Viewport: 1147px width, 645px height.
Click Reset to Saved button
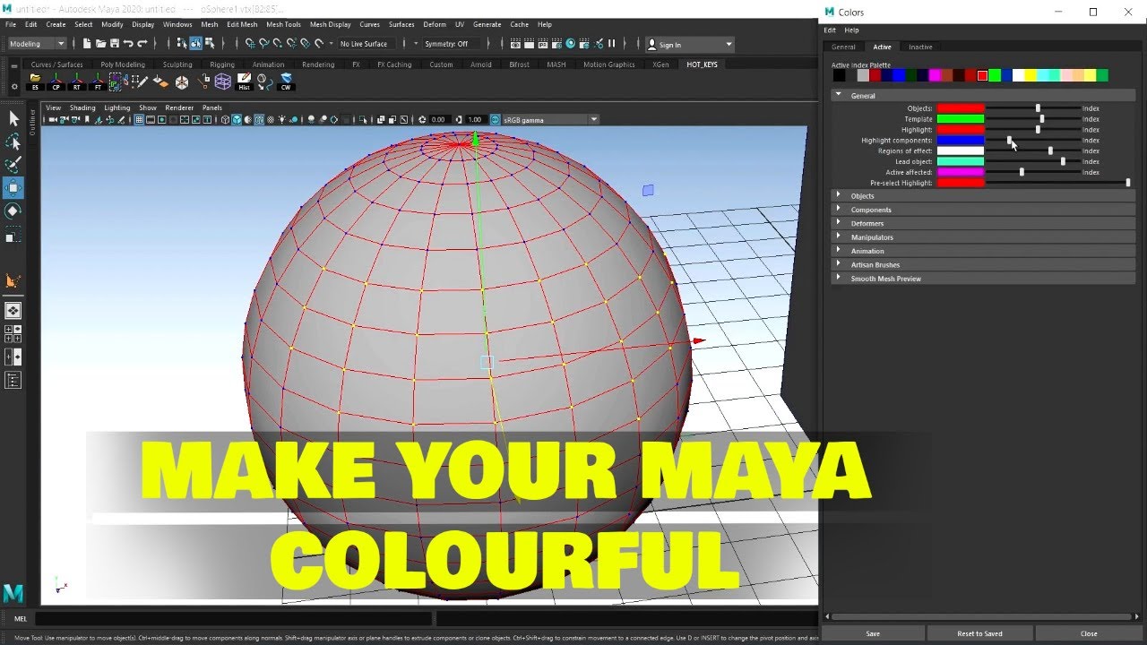pyautogui.click(x=979, y=633)
